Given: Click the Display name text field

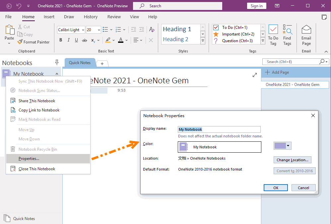Looking at the screenshot, I should coord(219,129).
